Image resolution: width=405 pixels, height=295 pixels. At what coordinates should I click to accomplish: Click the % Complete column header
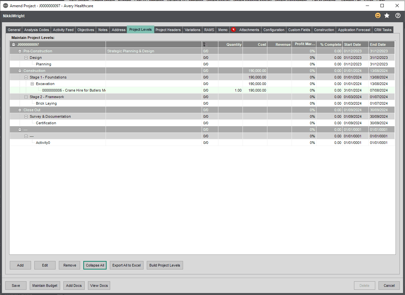pos(329,44)
